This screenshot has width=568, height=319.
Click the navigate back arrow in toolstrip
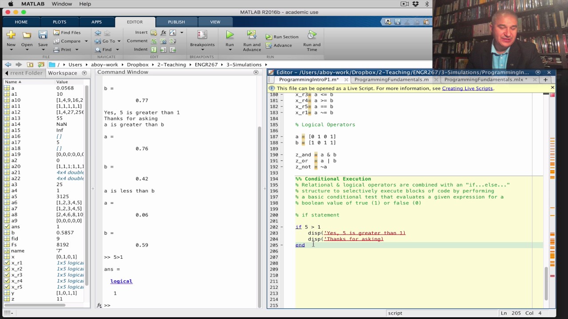point(98,33)
